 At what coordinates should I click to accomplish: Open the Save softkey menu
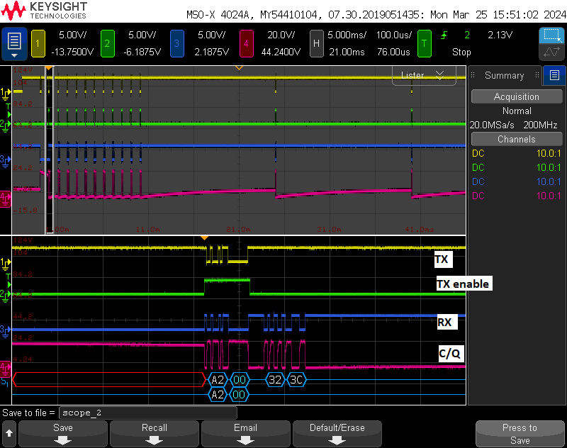point(63,434)
